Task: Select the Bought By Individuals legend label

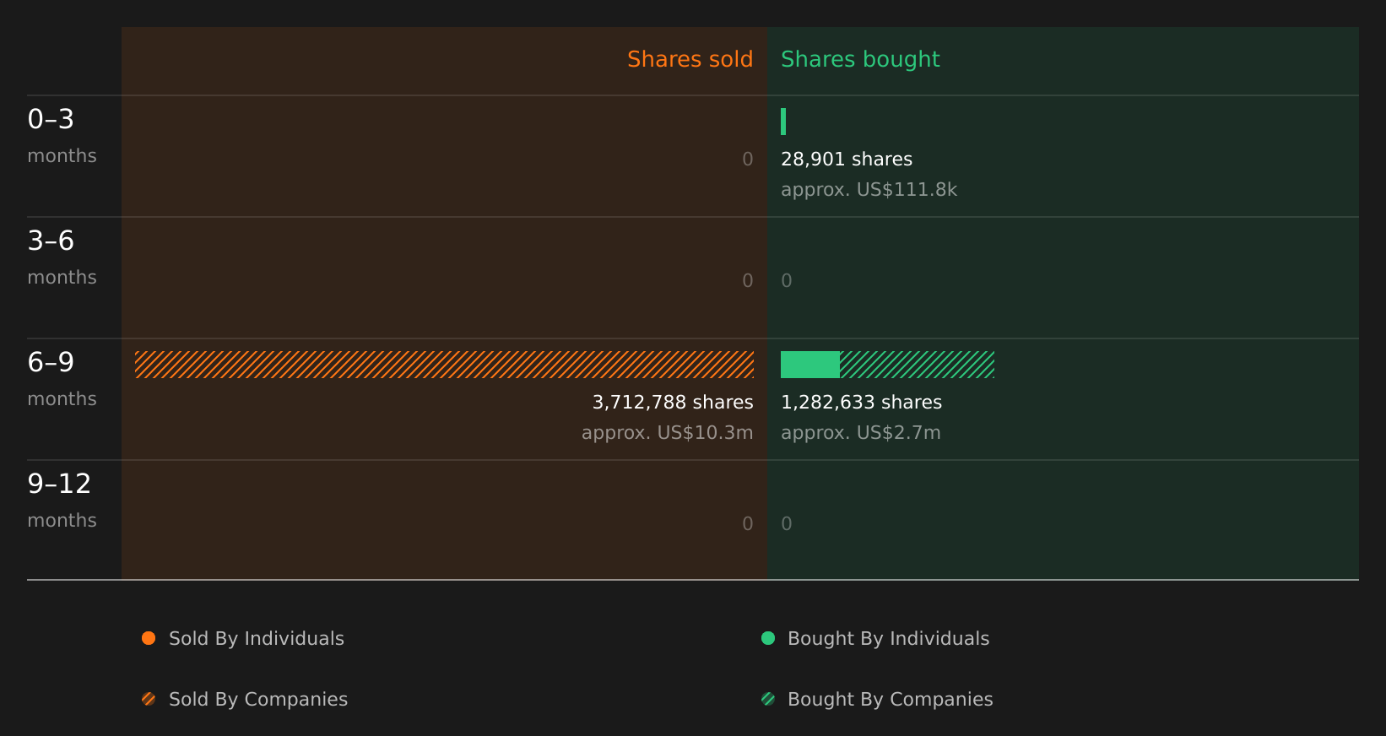Action: click(x=888, y=639)
